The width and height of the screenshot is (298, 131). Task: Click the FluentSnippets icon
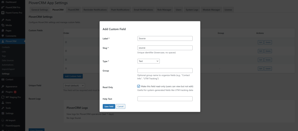[3, 125]
